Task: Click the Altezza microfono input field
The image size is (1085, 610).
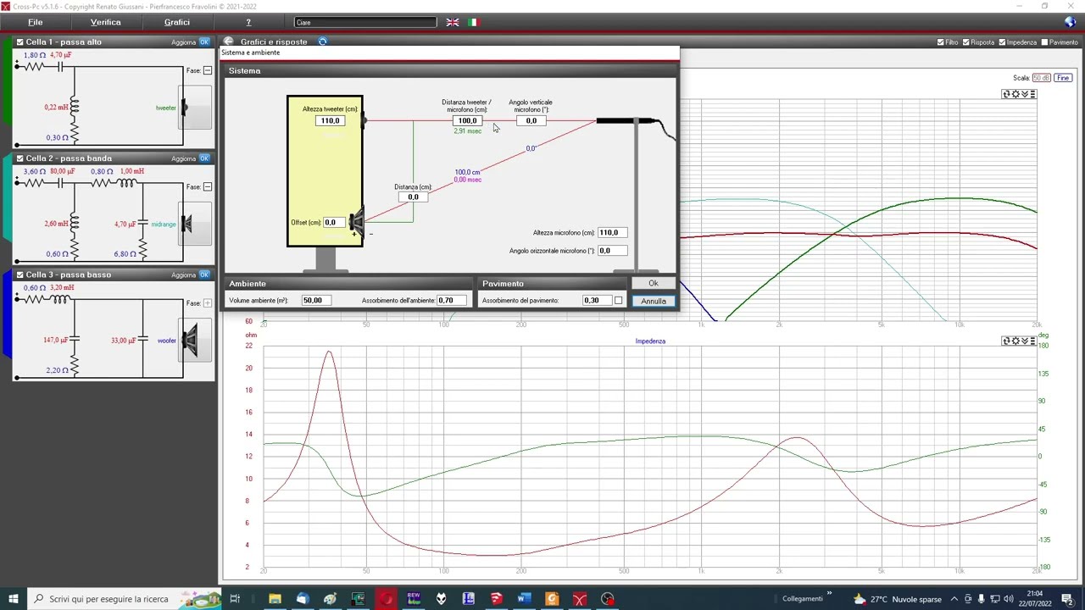Action: [612, 232]
